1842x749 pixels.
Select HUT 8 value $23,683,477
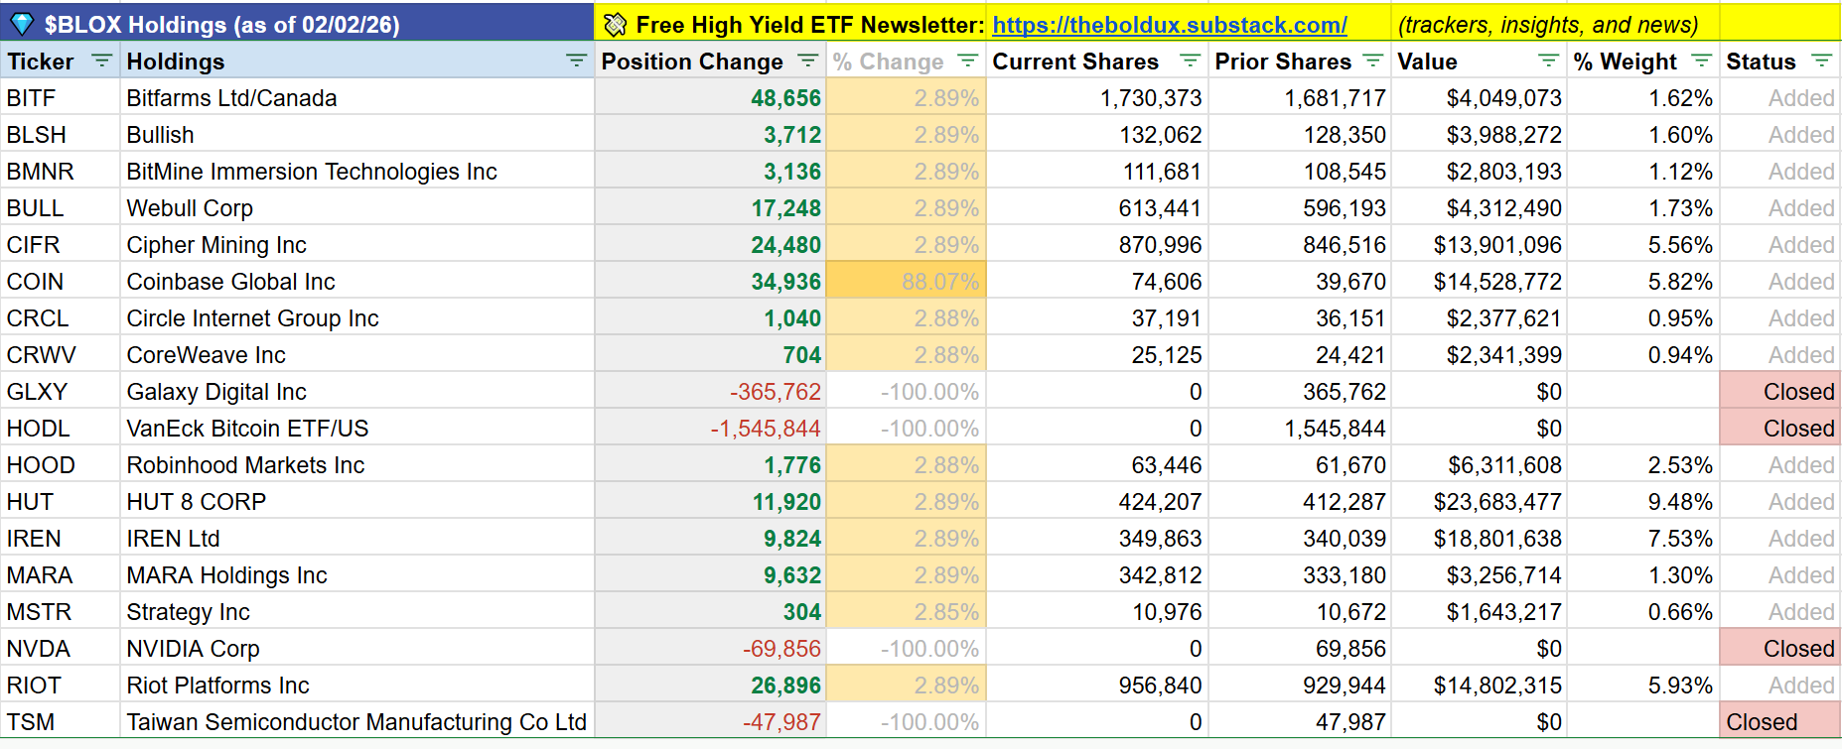(1481, 501)
